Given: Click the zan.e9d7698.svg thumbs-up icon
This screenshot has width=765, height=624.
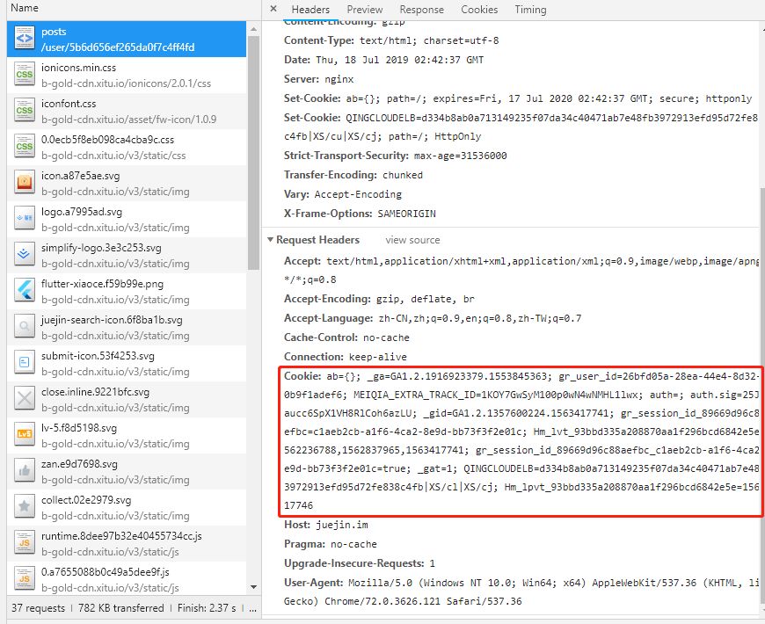Looking at the screenshot, I should coord(25,471).
